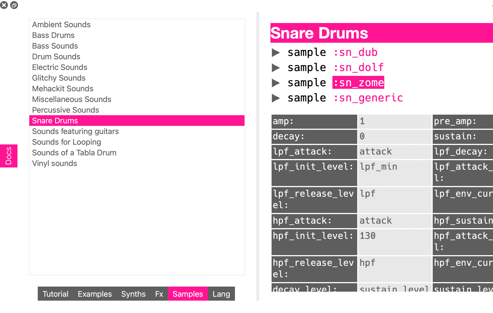Screen dimensions: 493x313
Task: Select Electric Sounds entry
Action: pos(137,67)
